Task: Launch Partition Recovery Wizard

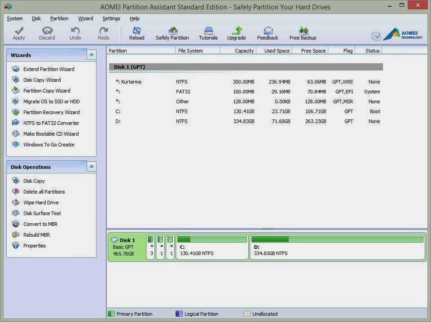Action: 51,112
